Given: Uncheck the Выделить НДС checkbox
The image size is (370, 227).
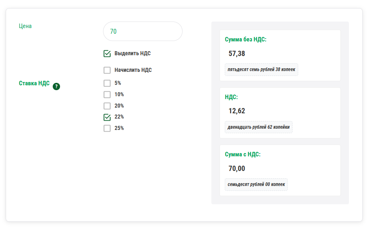Looking at the screenshot, I should pos(107,53).
